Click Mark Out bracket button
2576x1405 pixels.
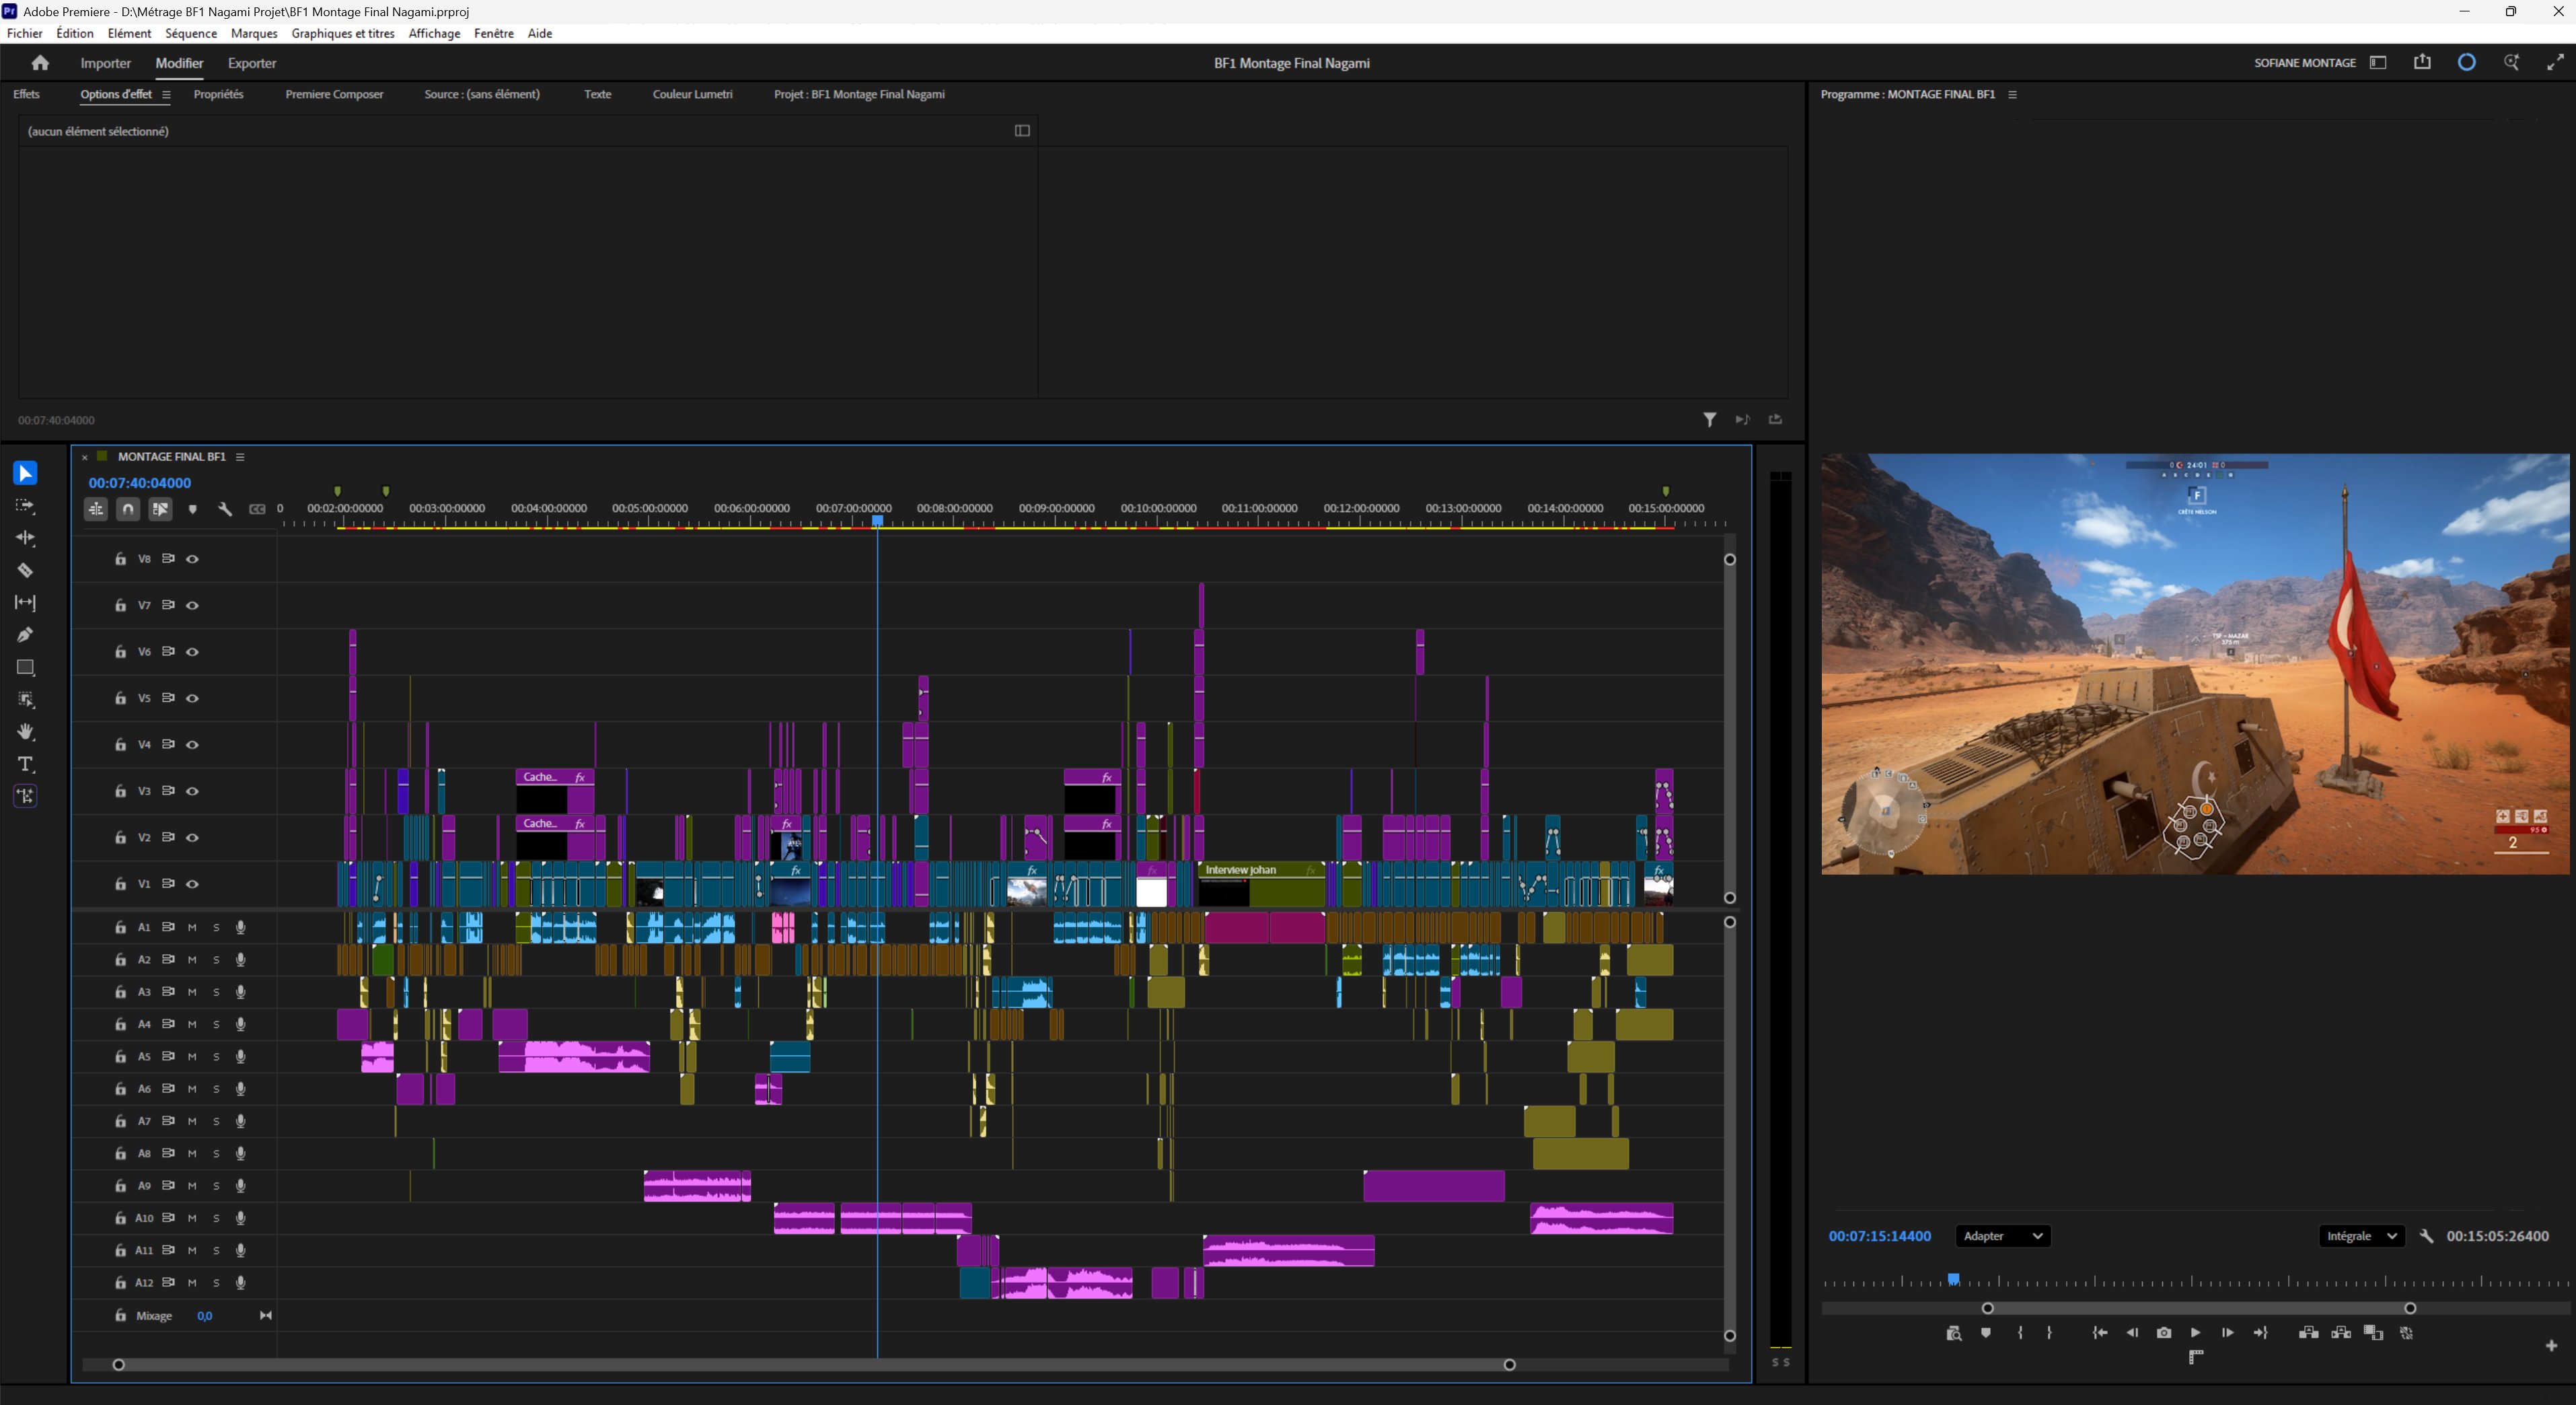(x=2049, y=1333)
